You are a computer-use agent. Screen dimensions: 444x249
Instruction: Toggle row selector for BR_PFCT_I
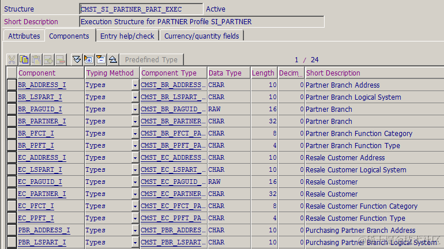coord(12,133)
